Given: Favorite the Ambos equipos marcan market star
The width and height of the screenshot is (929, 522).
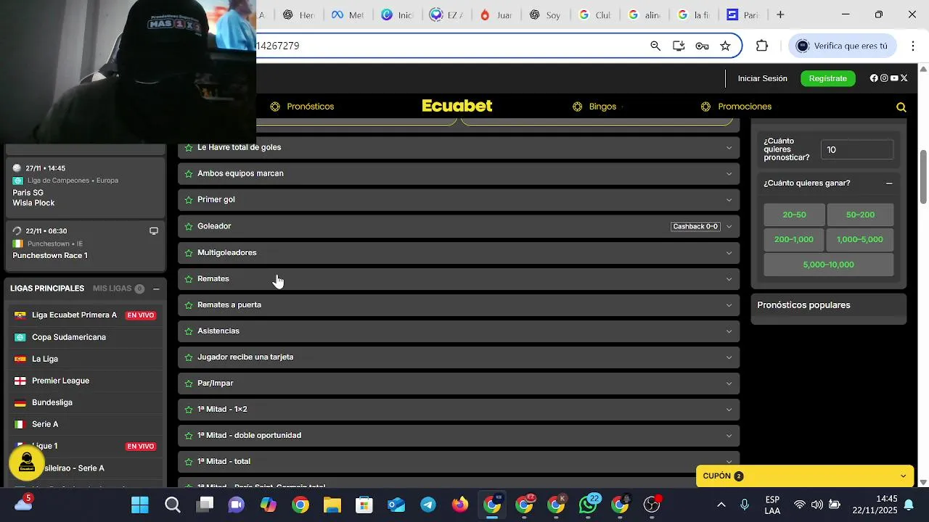Looking at the screenshot, I should [x=189, y=174].
